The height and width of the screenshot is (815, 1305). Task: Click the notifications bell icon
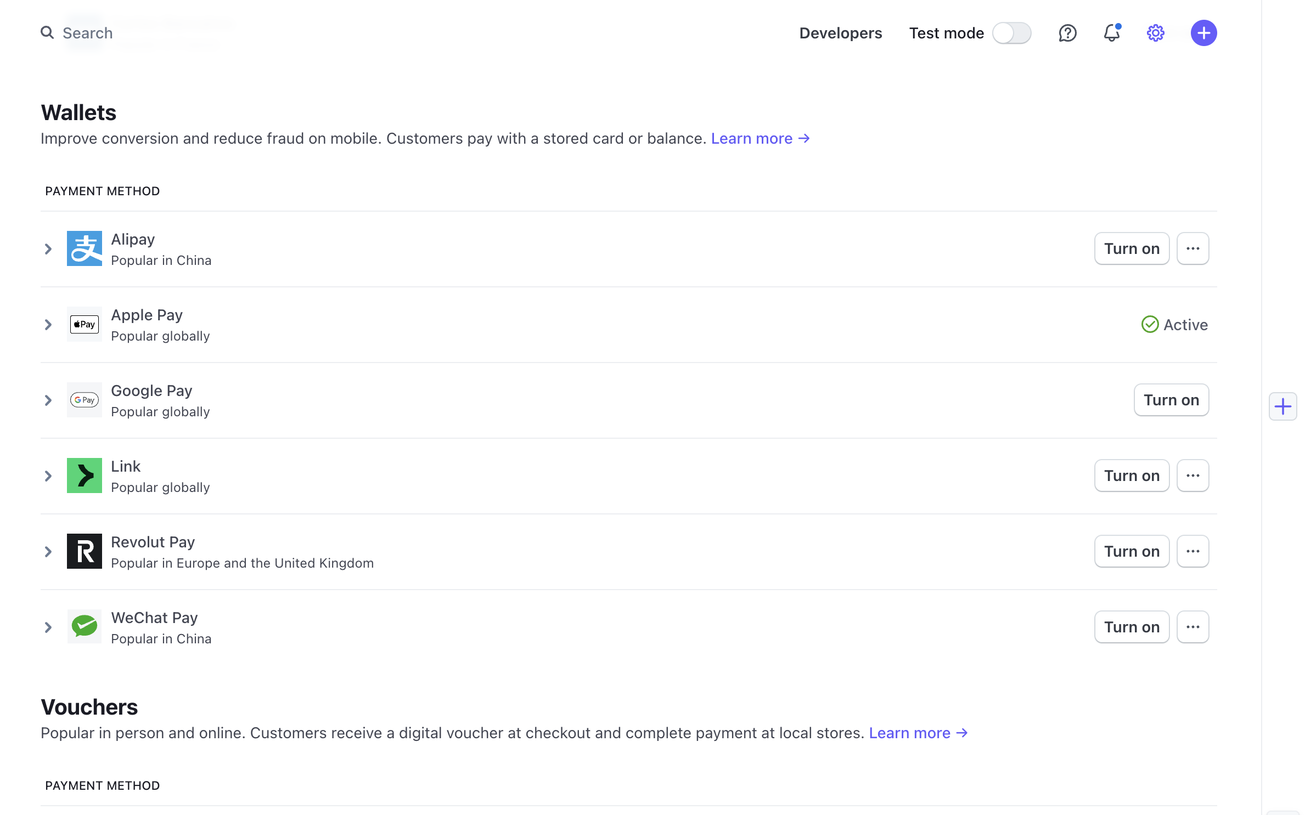[1111, 33]
